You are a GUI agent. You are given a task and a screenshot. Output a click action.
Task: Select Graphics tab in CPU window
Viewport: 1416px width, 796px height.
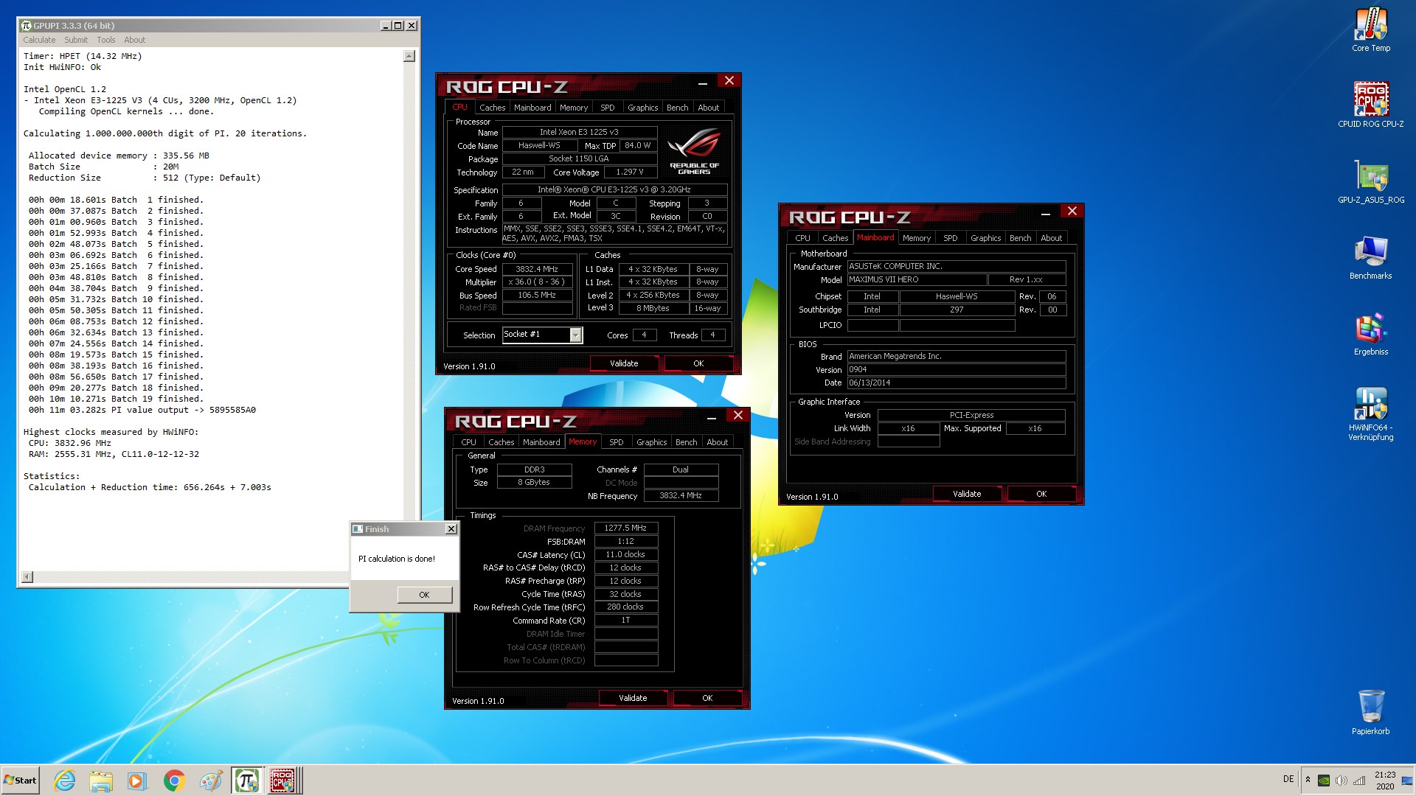[x=642, y=108]
